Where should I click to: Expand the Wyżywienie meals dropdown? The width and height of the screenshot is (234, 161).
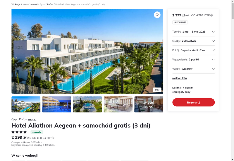click(x=193, y=60)
